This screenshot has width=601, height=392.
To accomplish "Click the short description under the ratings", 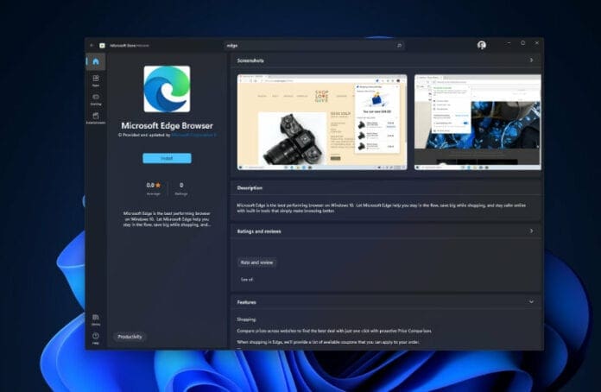I will pyautogui.click(x=167, y=218).
